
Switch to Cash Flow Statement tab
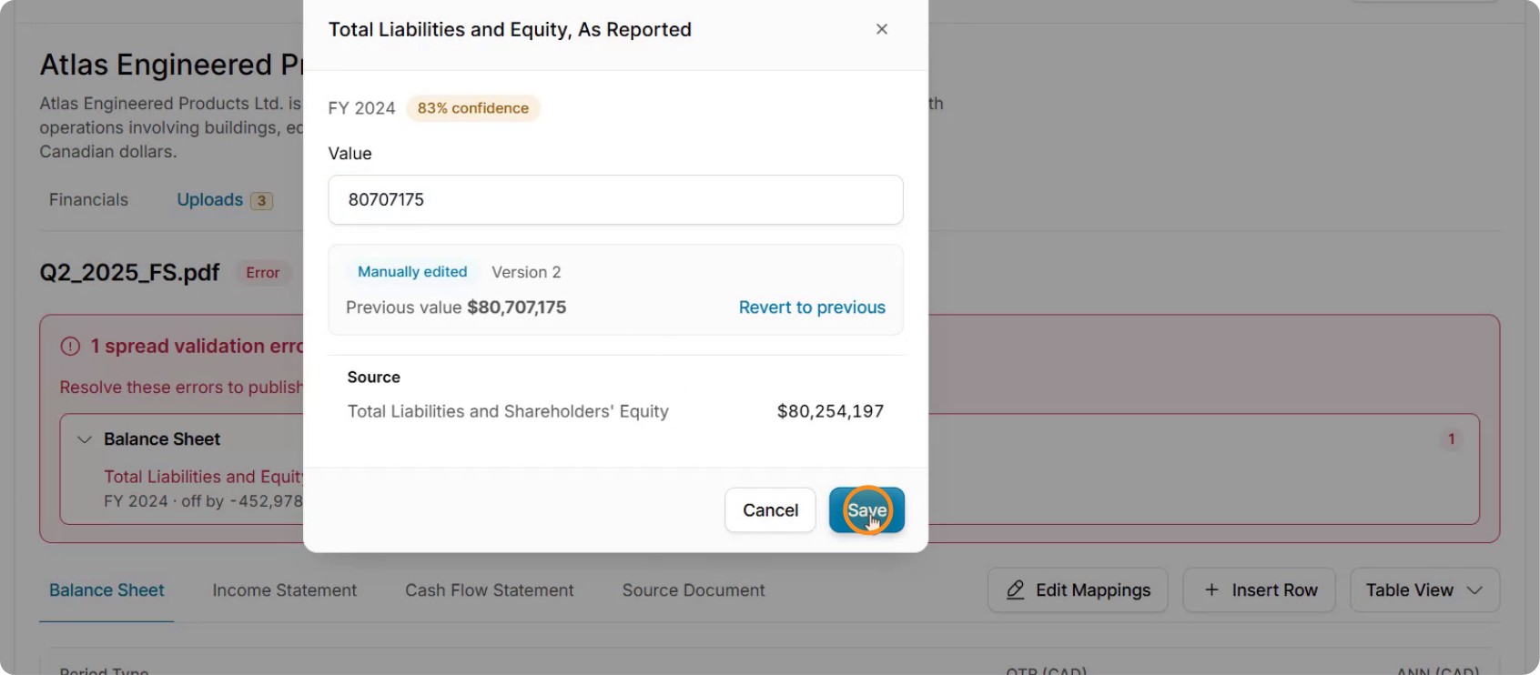(x=489, y=590)
